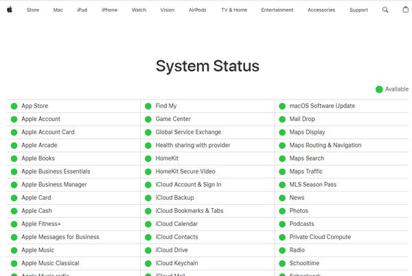Click the status dot beside Podcasts
Image resolution: width=412 pixels, height=276 pixels.
(x=282, y=224)
